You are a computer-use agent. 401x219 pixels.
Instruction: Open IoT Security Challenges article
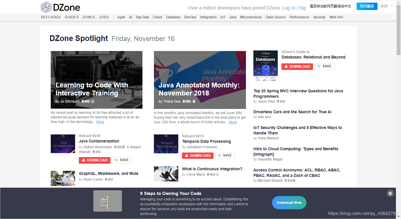pos(298,130)
